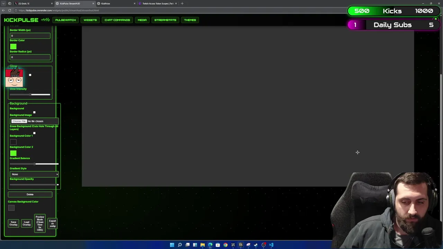443x249 pixels.
Task: Focus the Border Radius input field
Action: pyautogui.click(x=30, y=57)
